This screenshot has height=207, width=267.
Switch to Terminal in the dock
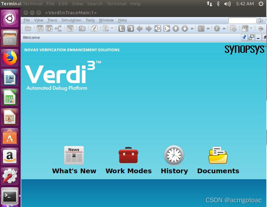click(x=10, y=196)
